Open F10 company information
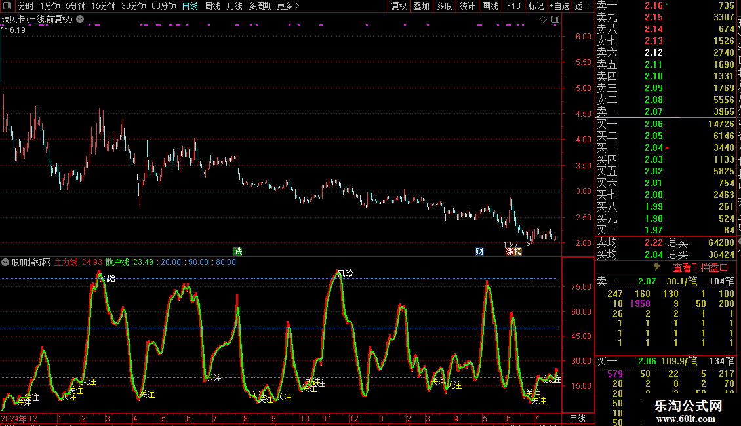The image size is (741, 426). pos(513,6)
